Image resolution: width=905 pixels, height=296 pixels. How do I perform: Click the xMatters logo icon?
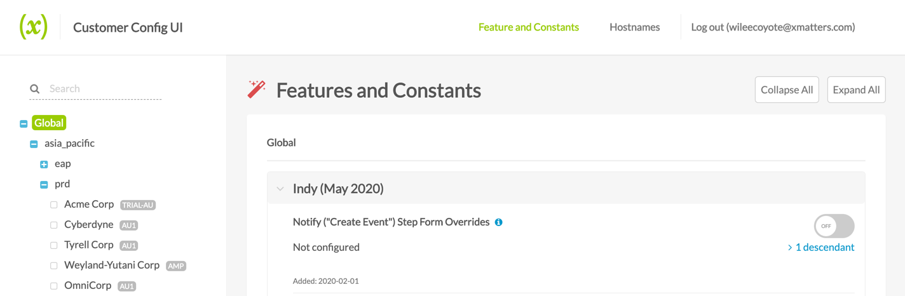pyautogui.click(x=33, y=27)
